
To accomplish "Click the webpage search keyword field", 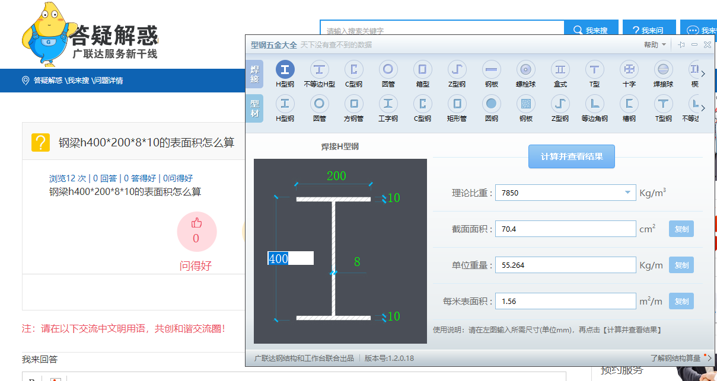I will [442, 30].
